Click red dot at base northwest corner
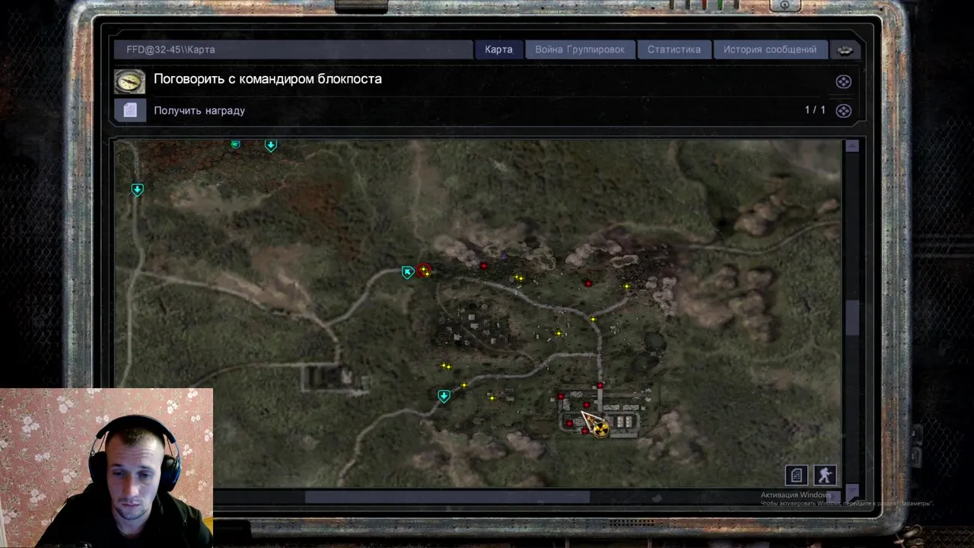974x548 pixels. (562, 397)
